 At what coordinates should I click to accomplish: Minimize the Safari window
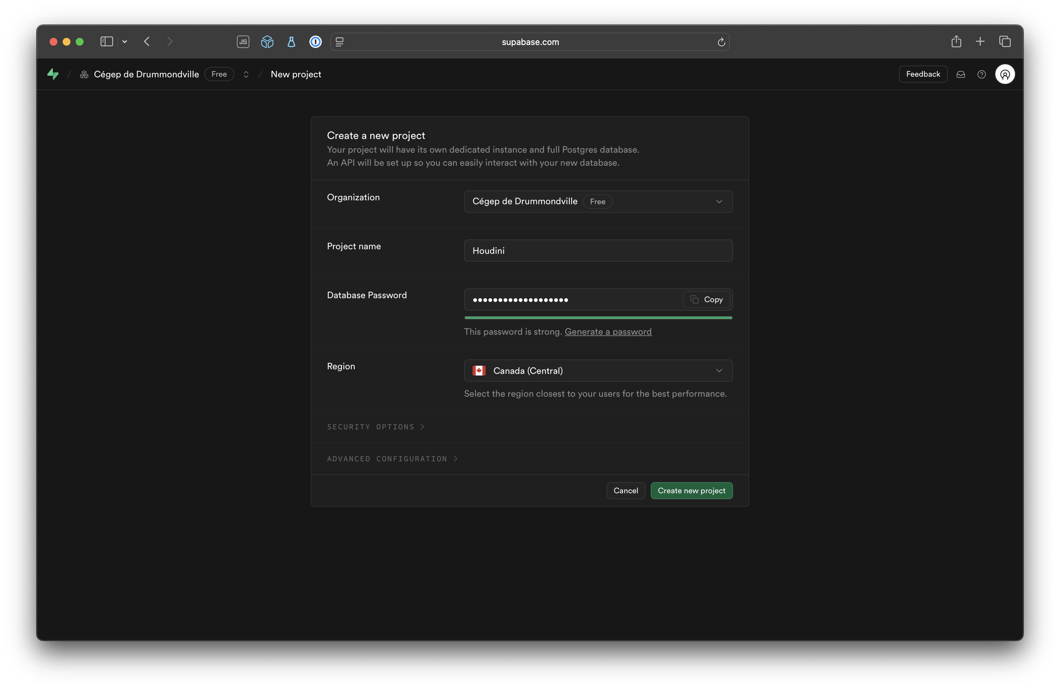[x=66, y=41]
